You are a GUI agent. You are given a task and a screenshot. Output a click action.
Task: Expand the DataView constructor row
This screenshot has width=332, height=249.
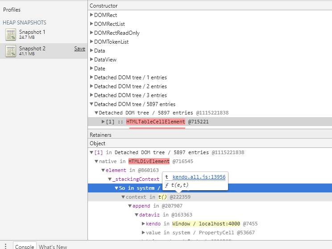pos(91,59)
